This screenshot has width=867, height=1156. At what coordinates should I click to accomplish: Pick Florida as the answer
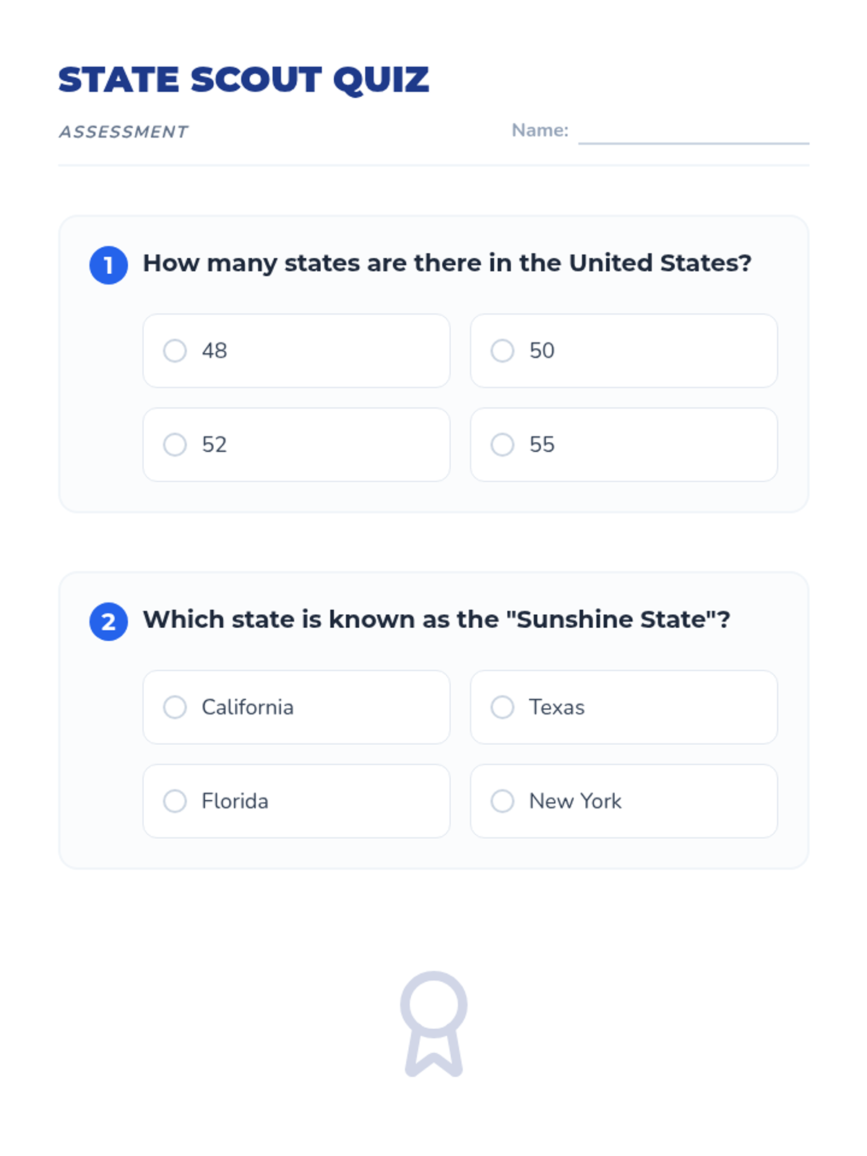pos(296,801)
